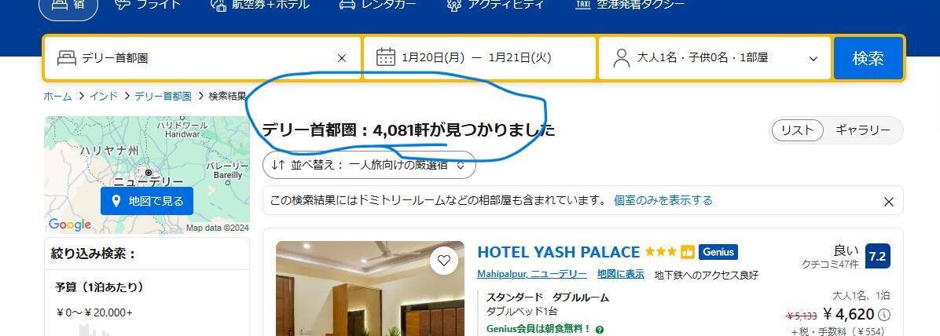Open the HOTEL YASH PALACE photo
940x336 pixels.
point(370,288)
